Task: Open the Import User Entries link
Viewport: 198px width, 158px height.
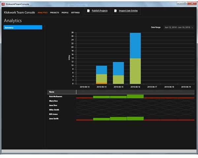Action: click(128, 11)
